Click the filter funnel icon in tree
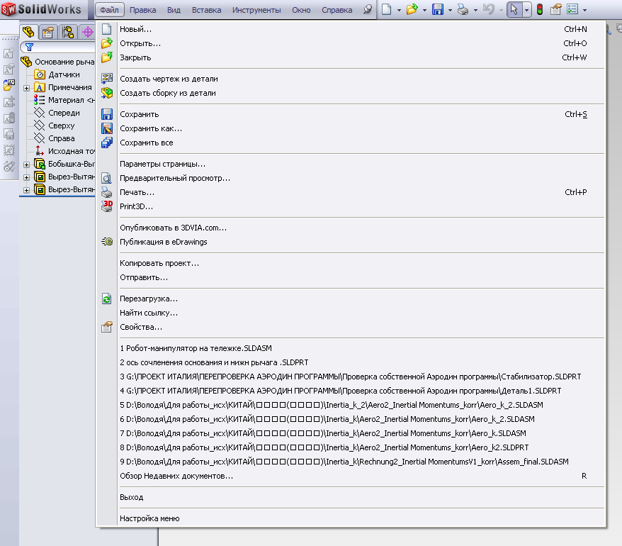 pos(29,48)
